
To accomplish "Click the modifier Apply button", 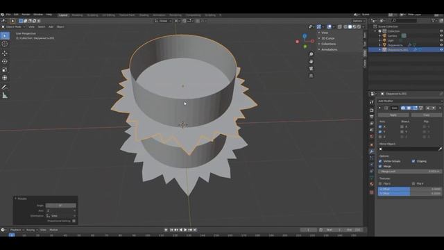I will click(x=393, y=115).
